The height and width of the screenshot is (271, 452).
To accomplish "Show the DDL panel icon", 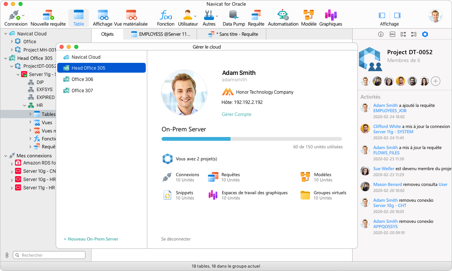I will 392,34.
